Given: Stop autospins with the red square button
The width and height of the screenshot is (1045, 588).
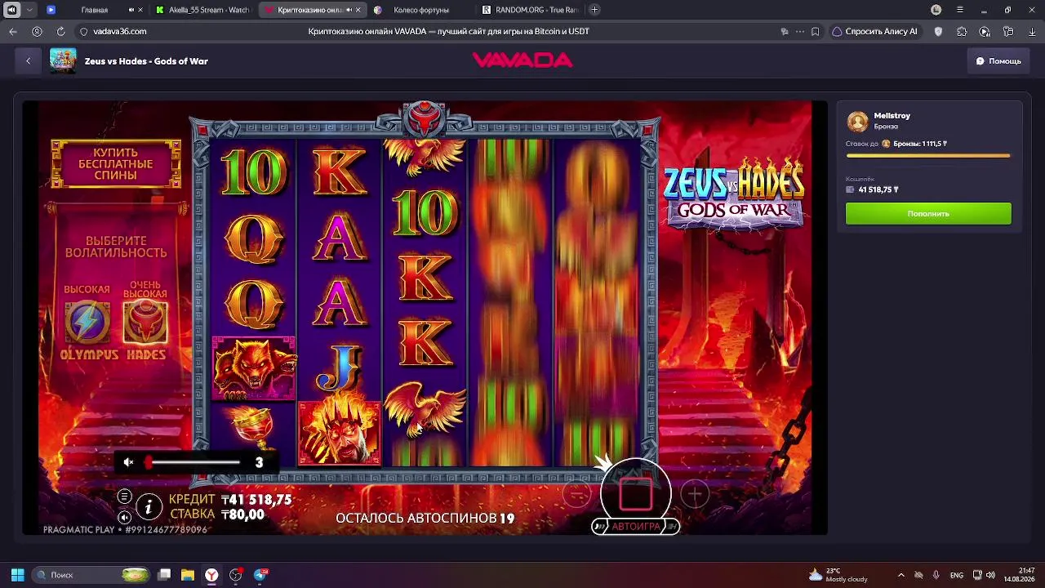Looking at the screenshot, I should click(636, 493).
